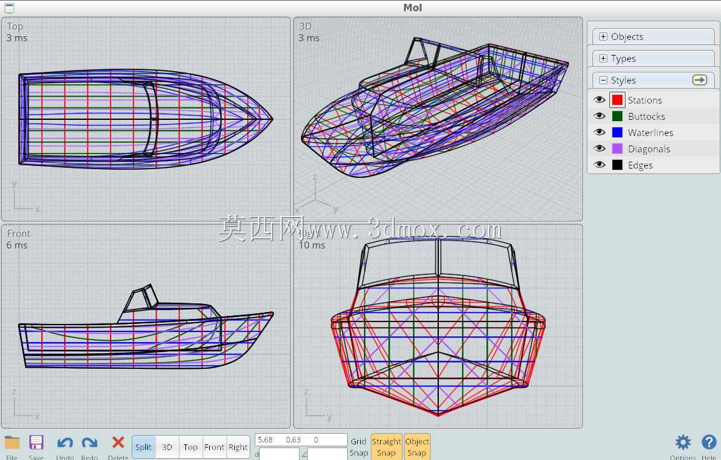Open Options gear icon
This screenshot has width=721, height=460.
(x=683, y=443)
